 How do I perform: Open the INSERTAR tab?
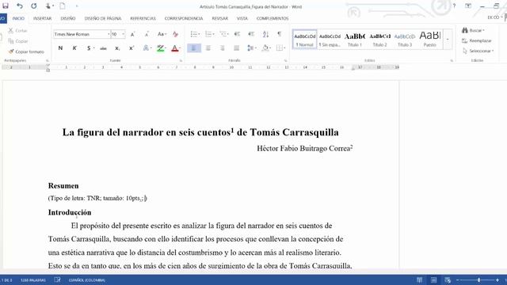42,18
